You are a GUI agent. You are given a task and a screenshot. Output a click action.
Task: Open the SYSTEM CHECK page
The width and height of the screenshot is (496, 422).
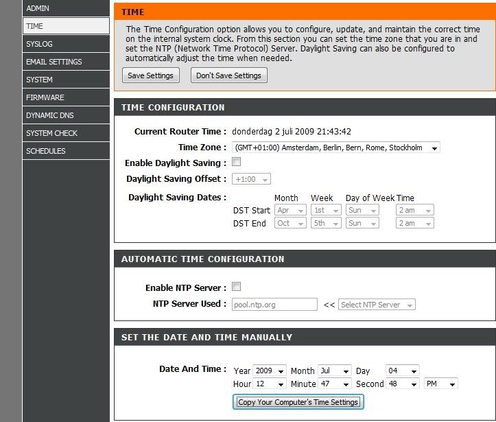(x=66, y=133)
